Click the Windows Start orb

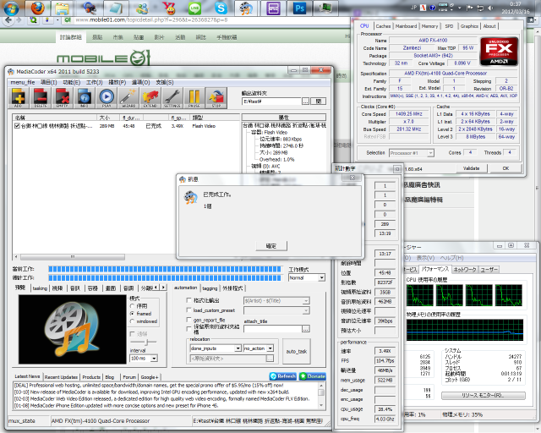point(11,8)
